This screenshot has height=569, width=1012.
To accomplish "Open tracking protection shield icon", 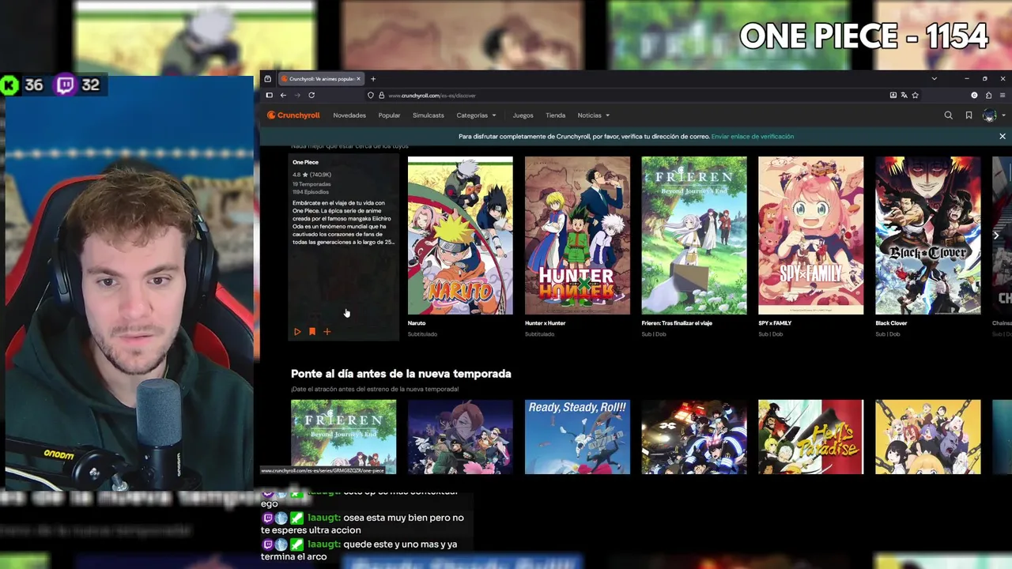I will 370,96.
